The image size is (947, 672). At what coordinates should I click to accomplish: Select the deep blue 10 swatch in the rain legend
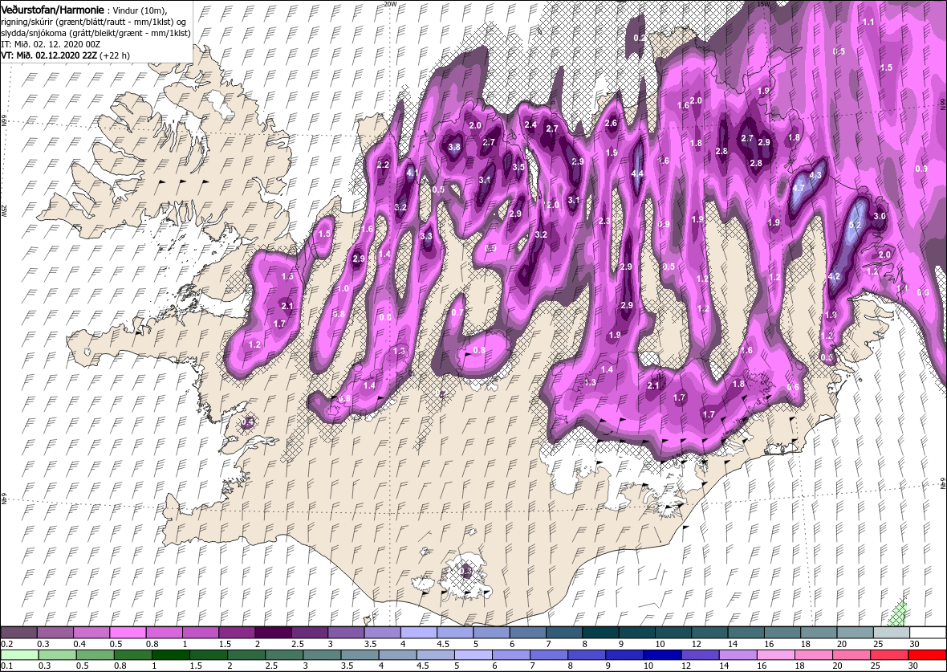click(663, 656)
